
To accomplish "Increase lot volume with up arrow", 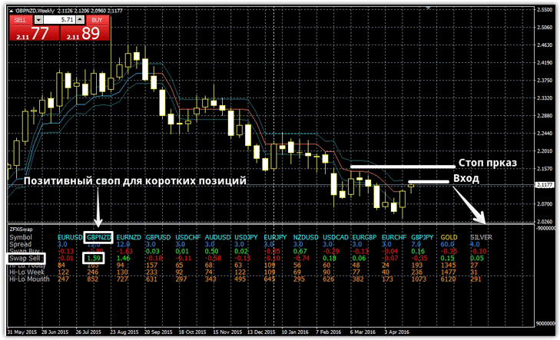I will click(x=81, y=18).
